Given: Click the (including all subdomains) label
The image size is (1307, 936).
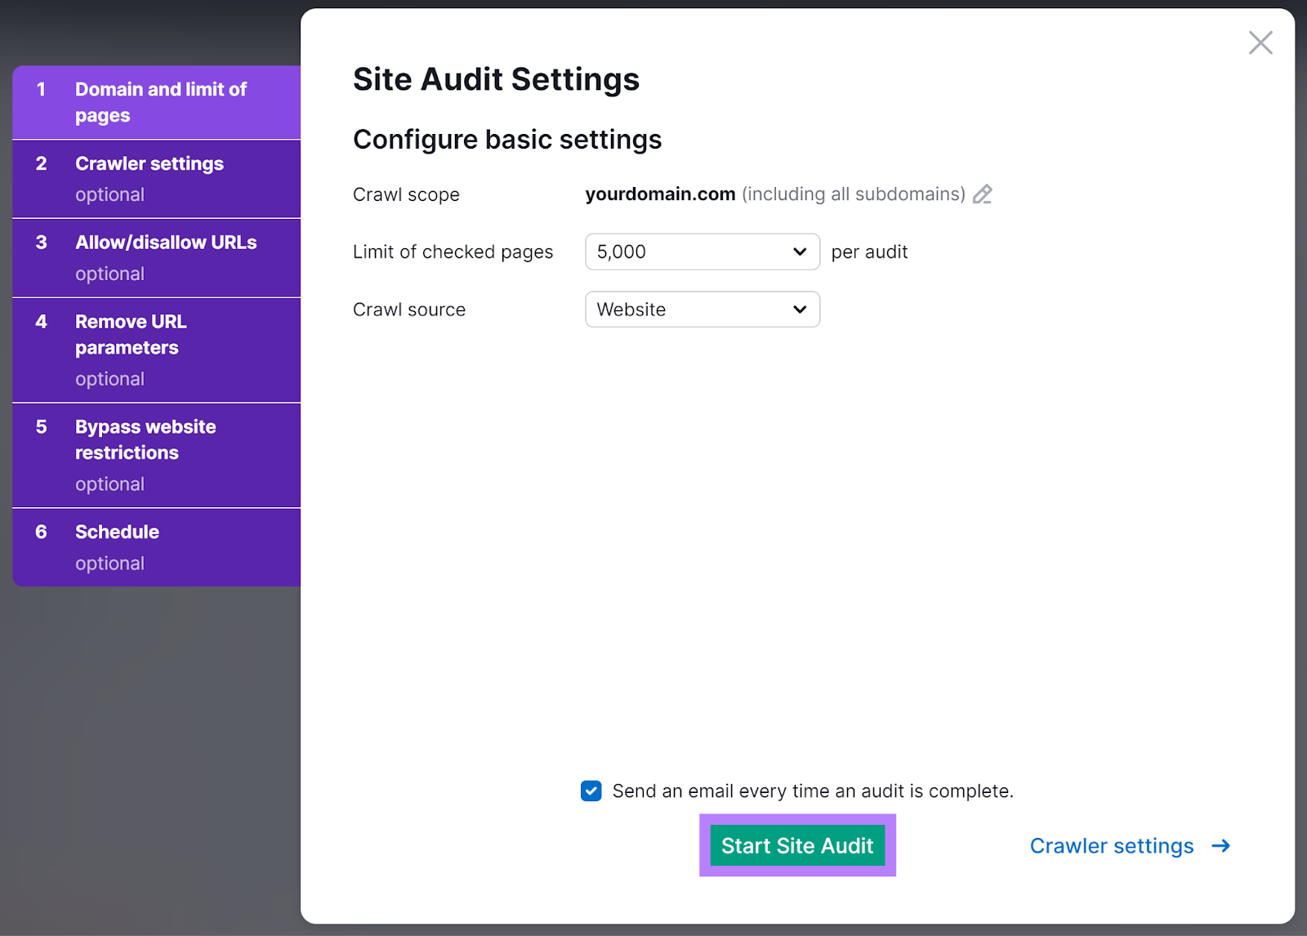Looking at the screenshot, I should (853, 194).
